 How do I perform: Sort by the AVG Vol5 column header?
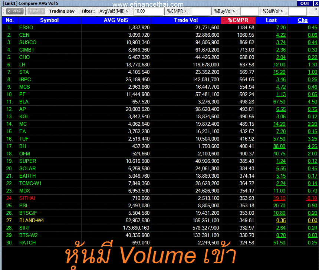click(x=116, y=20)
